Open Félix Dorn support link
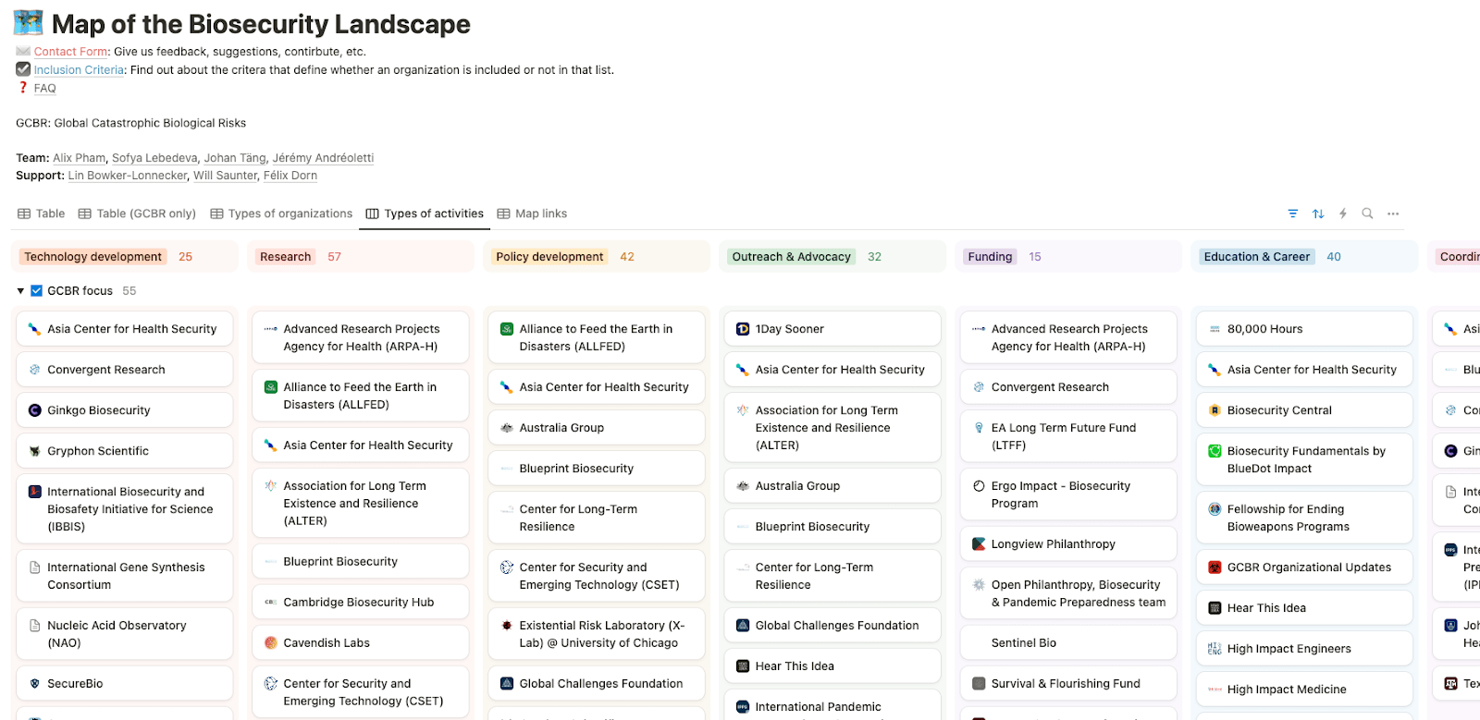Viewport: 1480px width, 720px height. [290, 176]
